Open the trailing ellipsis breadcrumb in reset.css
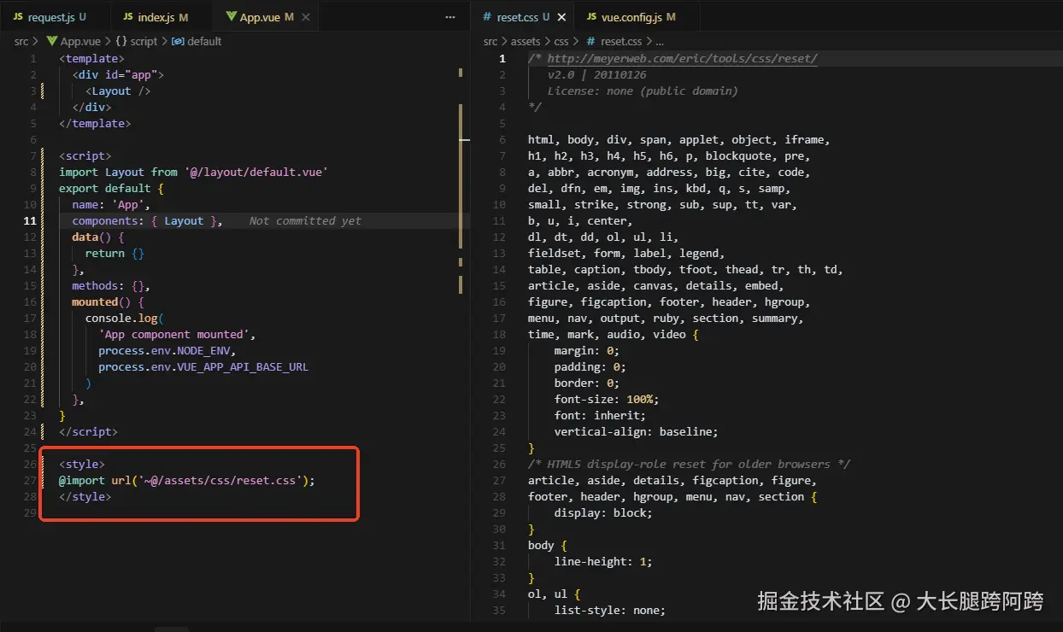 (659, 41)
